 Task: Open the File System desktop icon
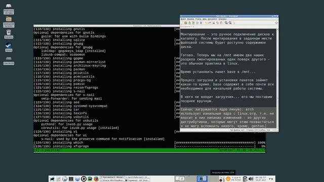(x=9, y=9)
